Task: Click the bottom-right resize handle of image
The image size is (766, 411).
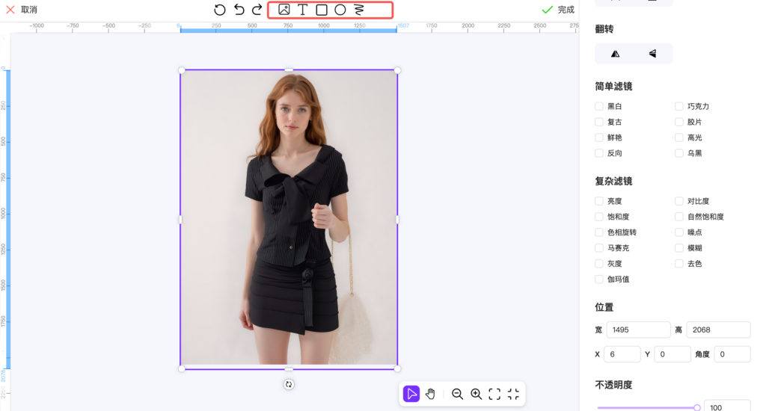Action: [x=398, y=368]
